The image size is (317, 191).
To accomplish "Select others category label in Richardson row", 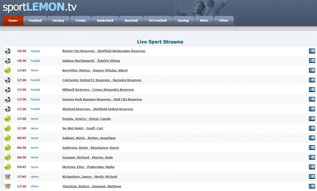I will tap(35, 177).
